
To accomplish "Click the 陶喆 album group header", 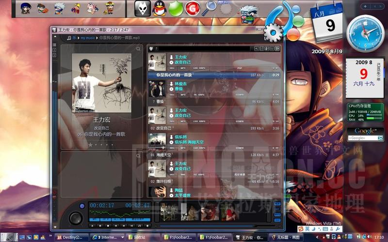I will point(214,192).
